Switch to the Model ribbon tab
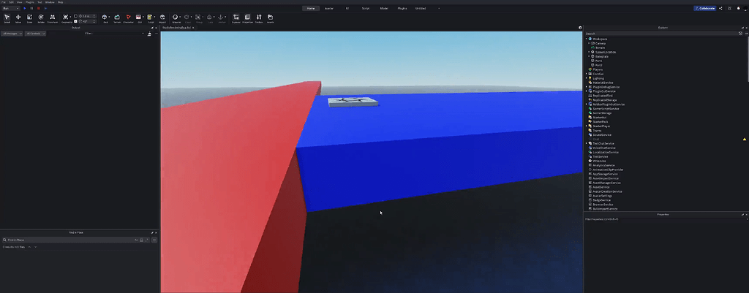The height and width of the screenshot is (293, 749). 384,8
